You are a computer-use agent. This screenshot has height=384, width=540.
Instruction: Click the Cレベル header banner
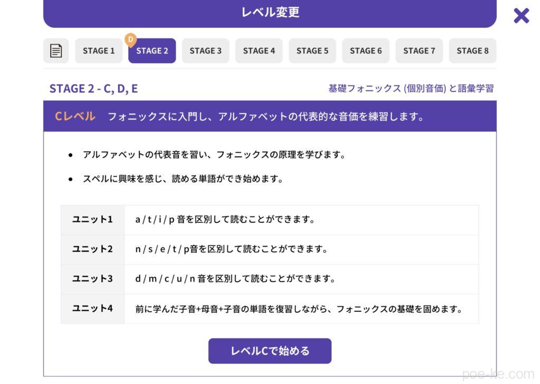(x=269, y=116)
